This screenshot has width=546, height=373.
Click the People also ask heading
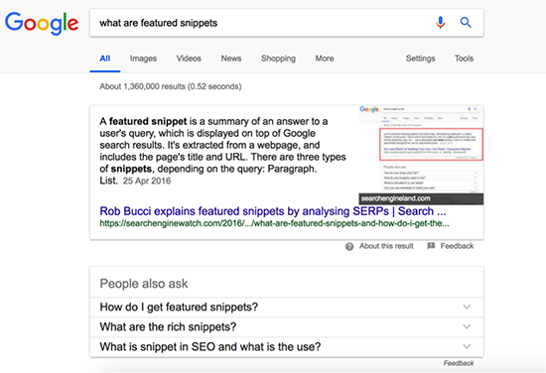click(144, 284)
